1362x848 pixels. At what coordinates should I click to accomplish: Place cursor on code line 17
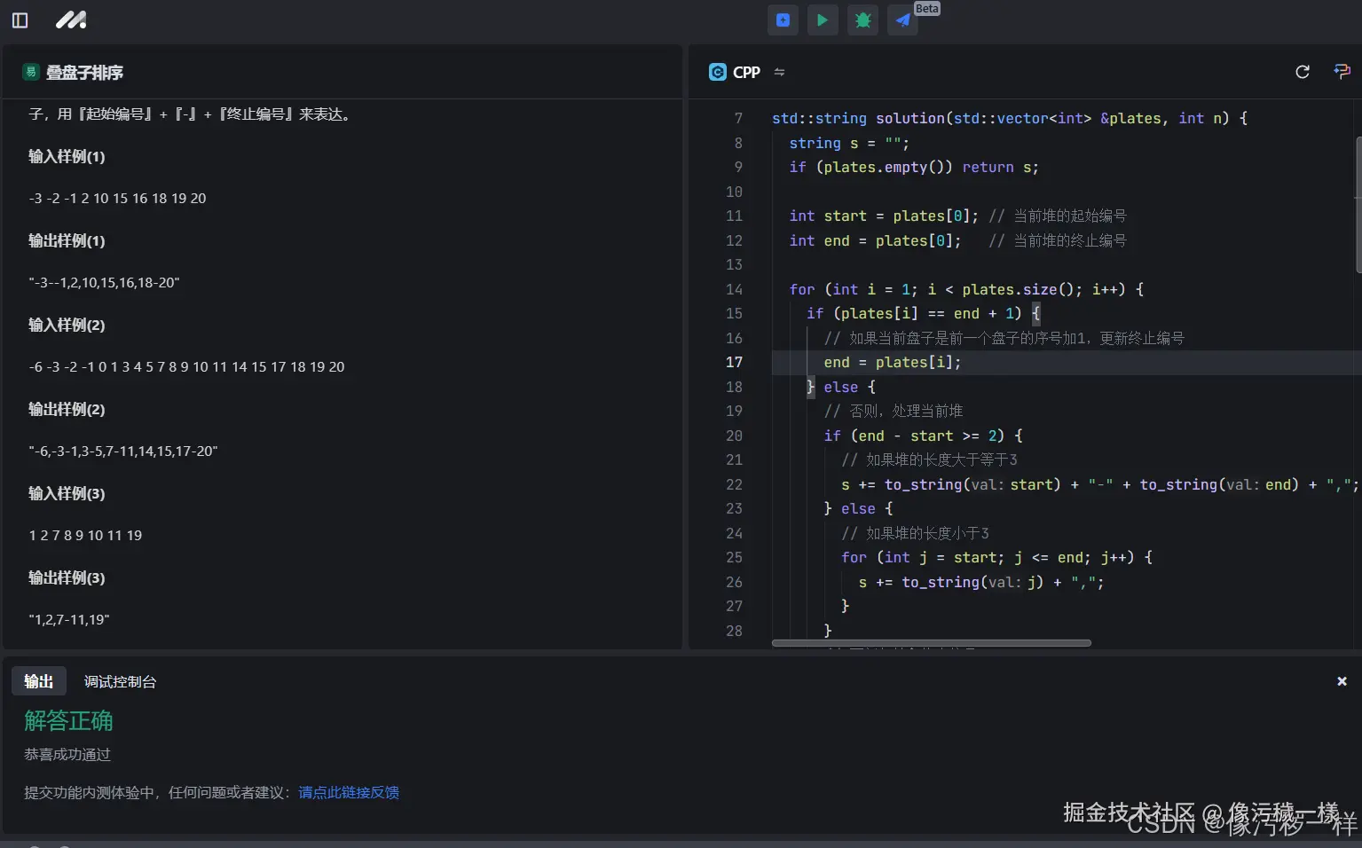(892, 362)
